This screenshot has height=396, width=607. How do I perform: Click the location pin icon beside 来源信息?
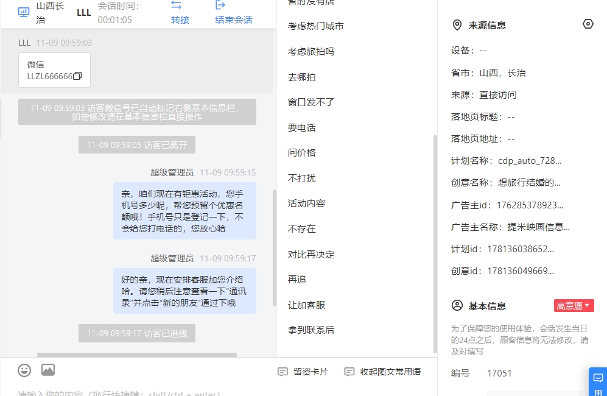457,25
